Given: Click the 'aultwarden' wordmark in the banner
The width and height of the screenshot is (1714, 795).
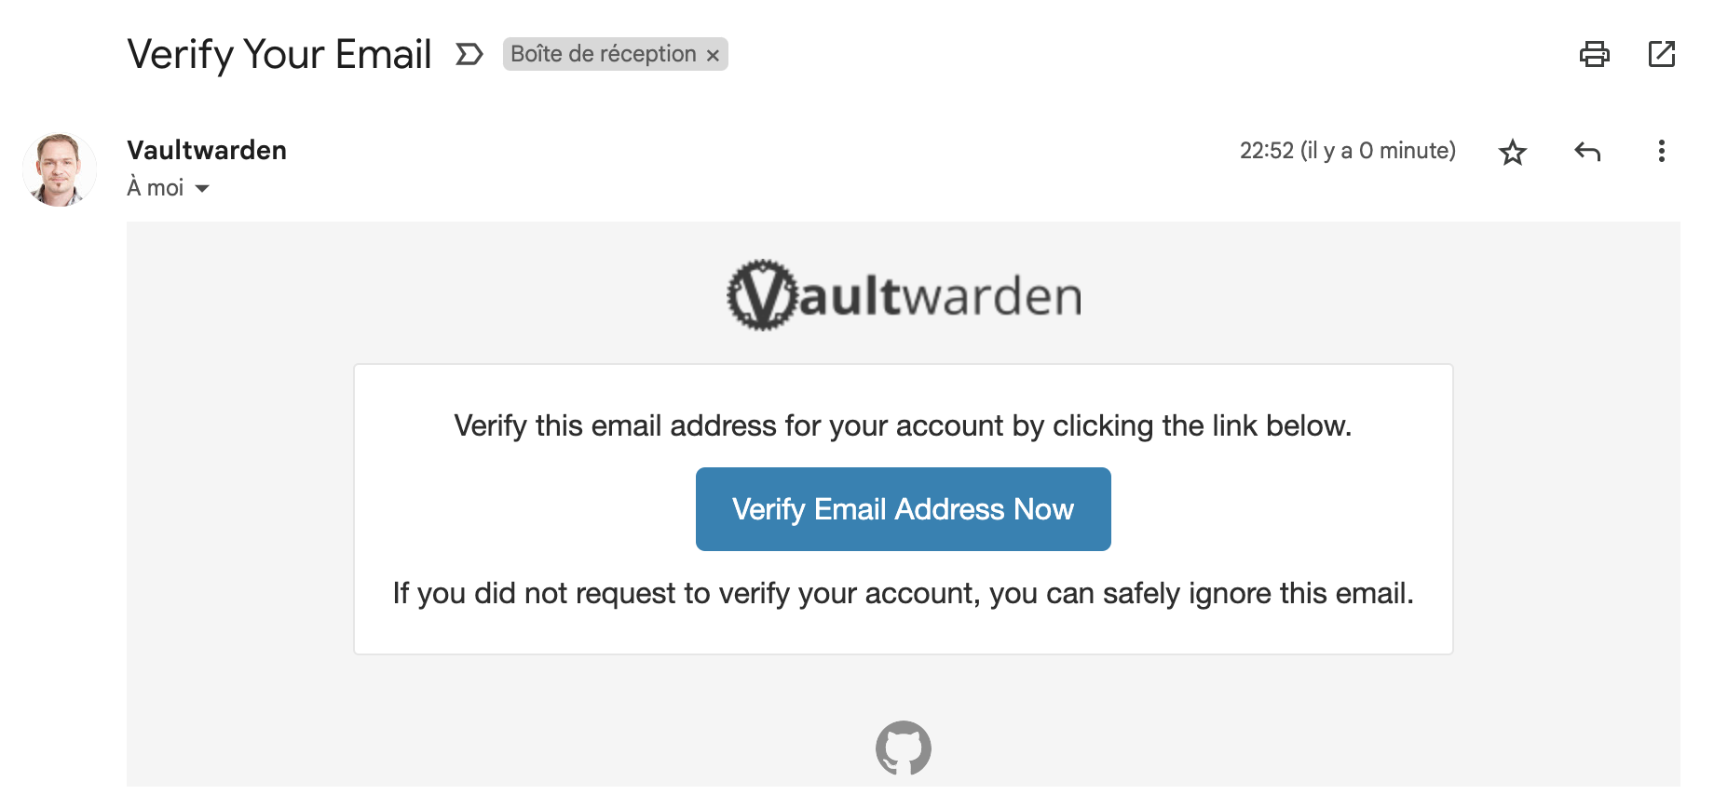Looking at the screenshot, I should coord(941,297).
